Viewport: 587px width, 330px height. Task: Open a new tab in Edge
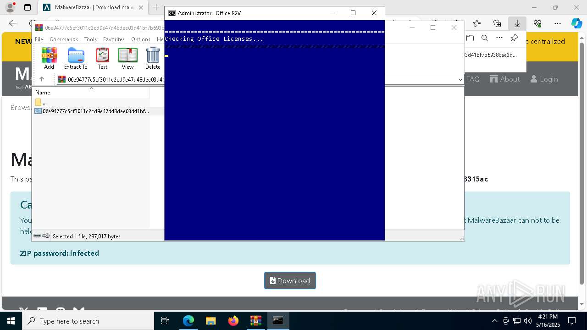pyautogui.click(x=156, y=7)
